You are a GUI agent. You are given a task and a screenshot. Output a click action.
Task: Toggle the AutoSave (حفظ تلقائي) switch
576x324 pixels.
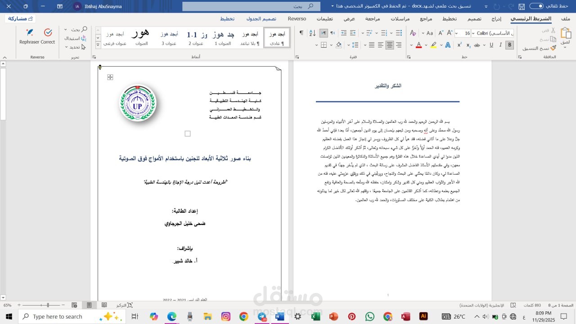coord(536,6)
